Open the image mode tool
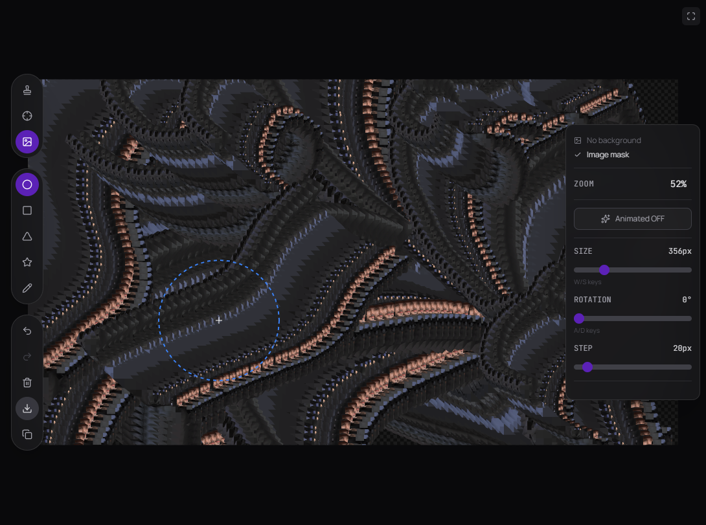Viewport: 706px width, 525px height. click(x=27, y=142)
